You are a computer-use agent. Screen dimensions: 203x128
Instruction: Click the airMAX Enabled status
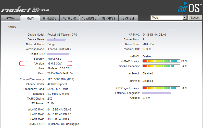click(147, 56)
